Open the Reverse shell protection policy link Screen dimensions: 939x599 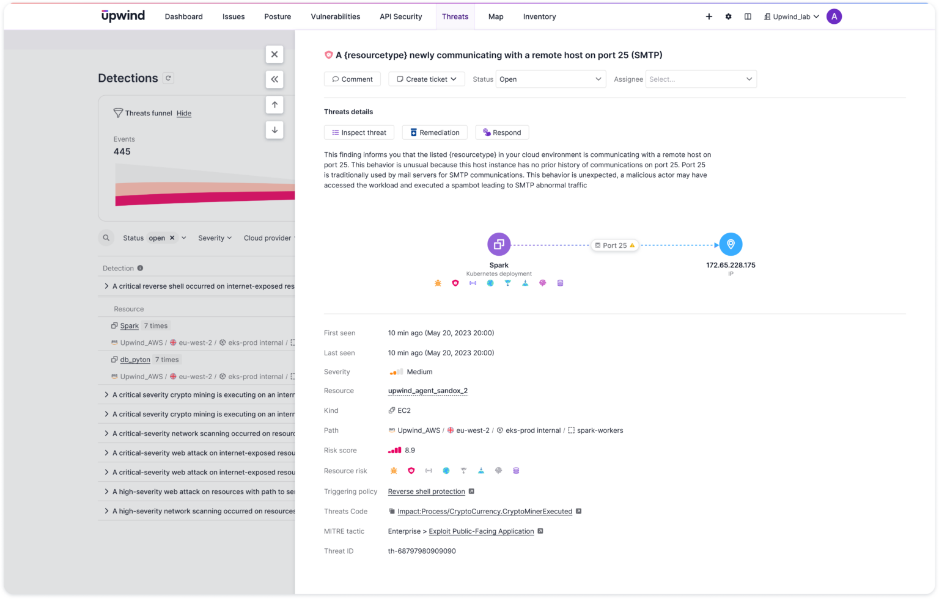[426, 492]
